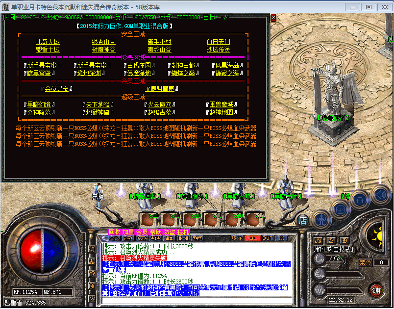Toggle the top chat-side sound wave icon

92,249
